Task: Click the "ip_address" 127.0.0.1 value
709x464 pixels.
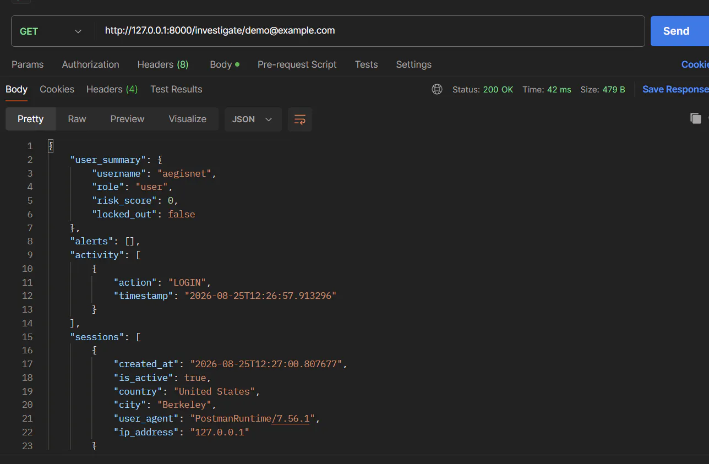Action: tap(220, 432)
